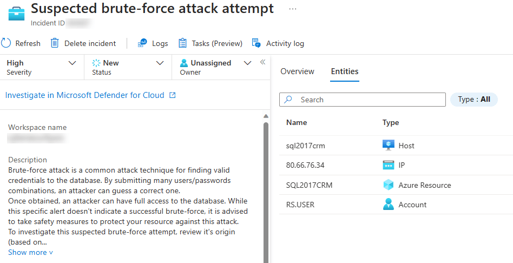Click in the entities Search field
This screenshot has width=513, height=263.
pos(363,100)
